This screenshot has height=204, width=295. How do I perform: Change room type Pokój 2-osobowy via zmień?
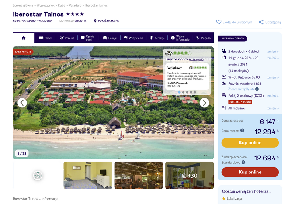coord(273,96)
